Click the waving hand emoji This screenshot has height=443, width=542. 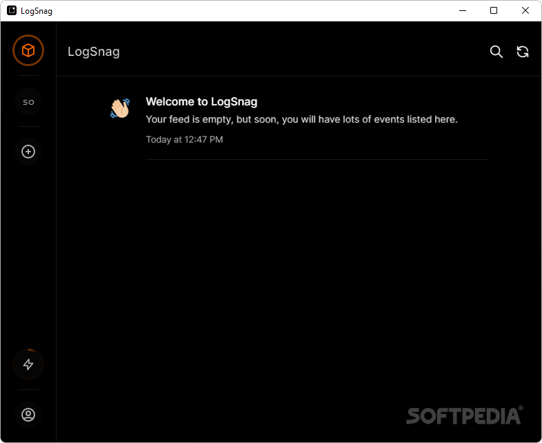[x=120, y=108]
